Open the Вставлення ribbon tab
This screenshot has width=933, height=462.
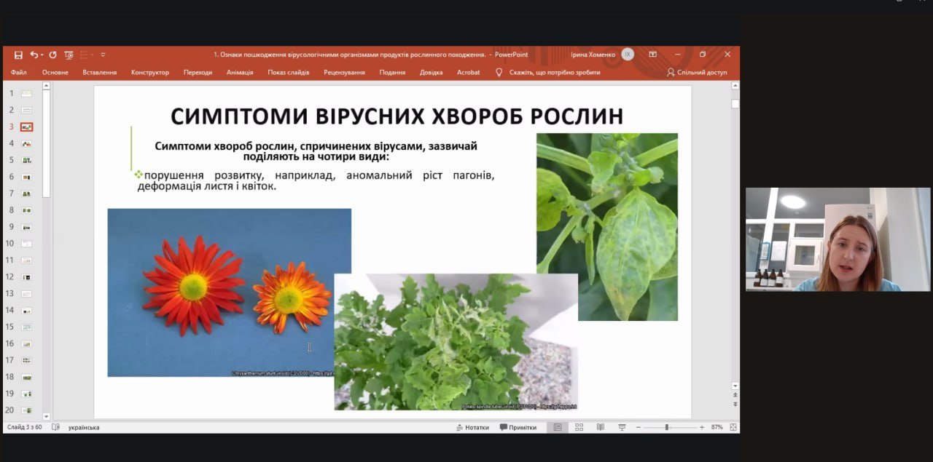point(99,73)
